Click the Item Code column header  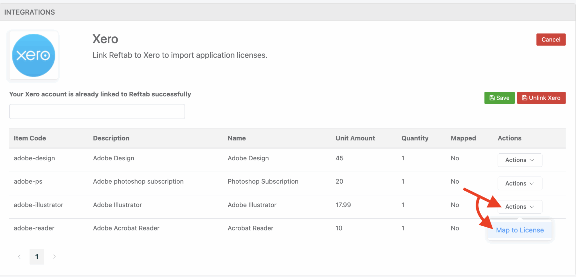click(30, 138)
